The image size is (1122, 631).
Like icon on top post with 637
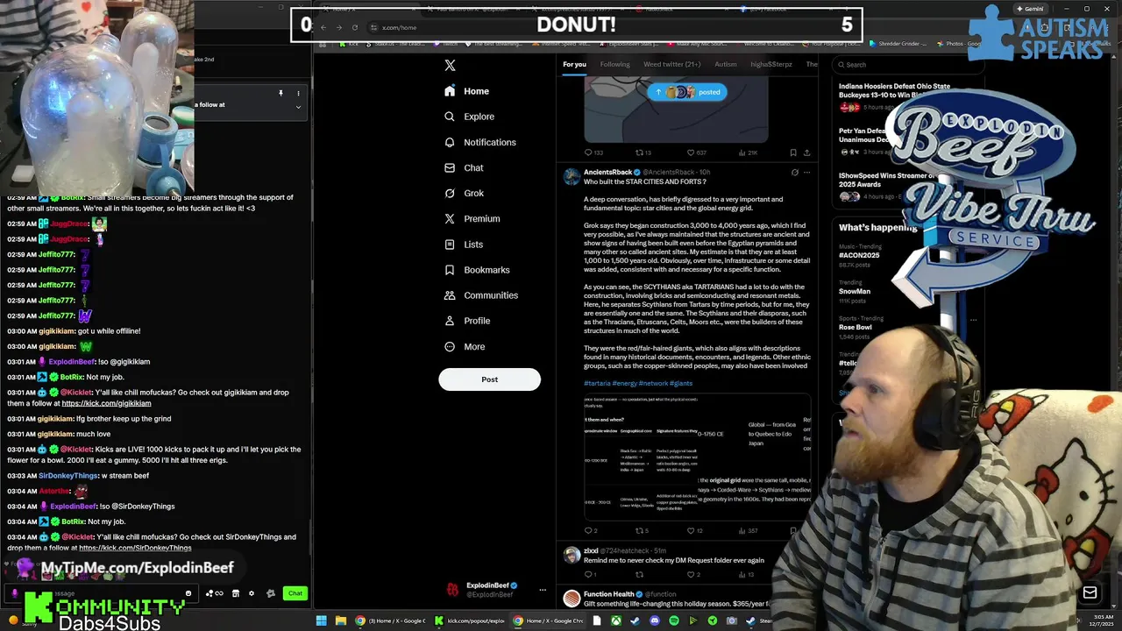pyautogui.click(x=689, y=152)
